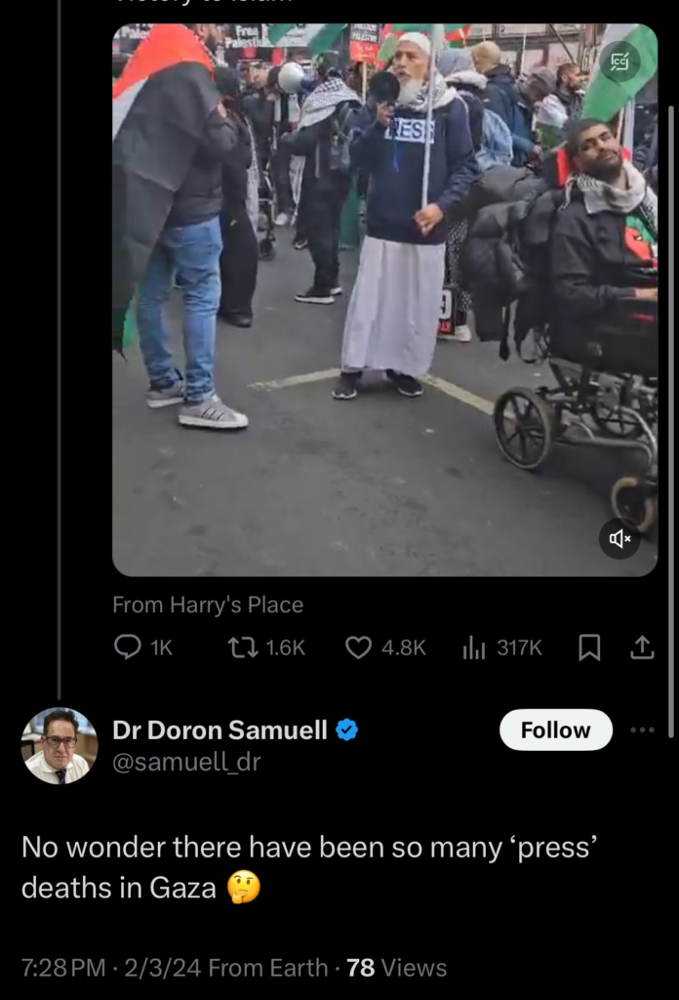Click the blue verified checkmark badge

347,728
